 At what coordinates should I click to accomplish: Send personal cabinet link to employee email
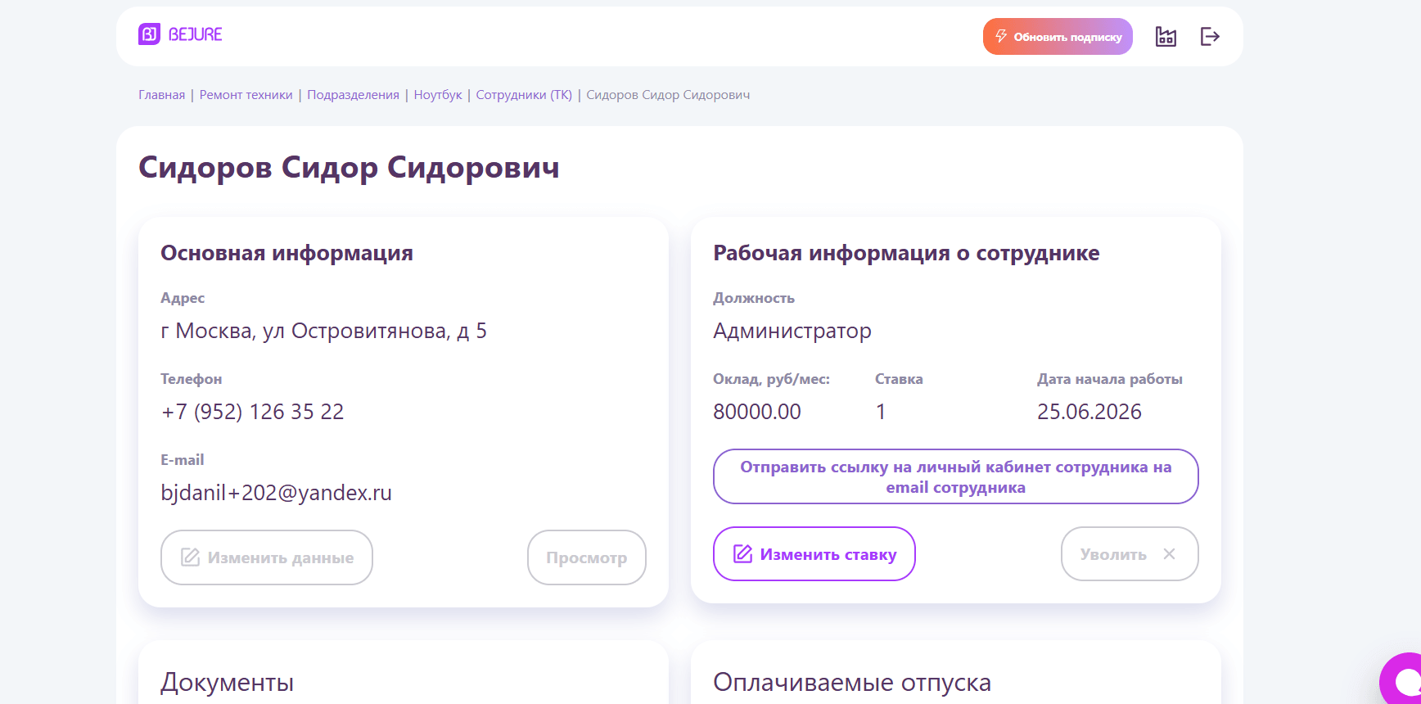pos(956,476)
